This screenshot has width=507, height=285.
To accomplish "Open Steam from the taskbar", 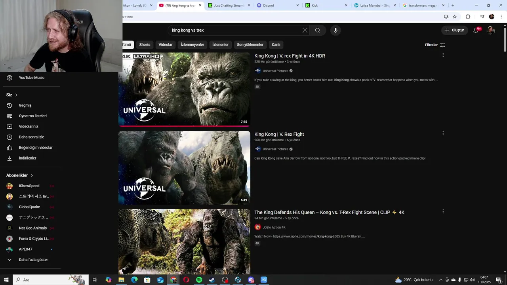I will click(212, 280).
